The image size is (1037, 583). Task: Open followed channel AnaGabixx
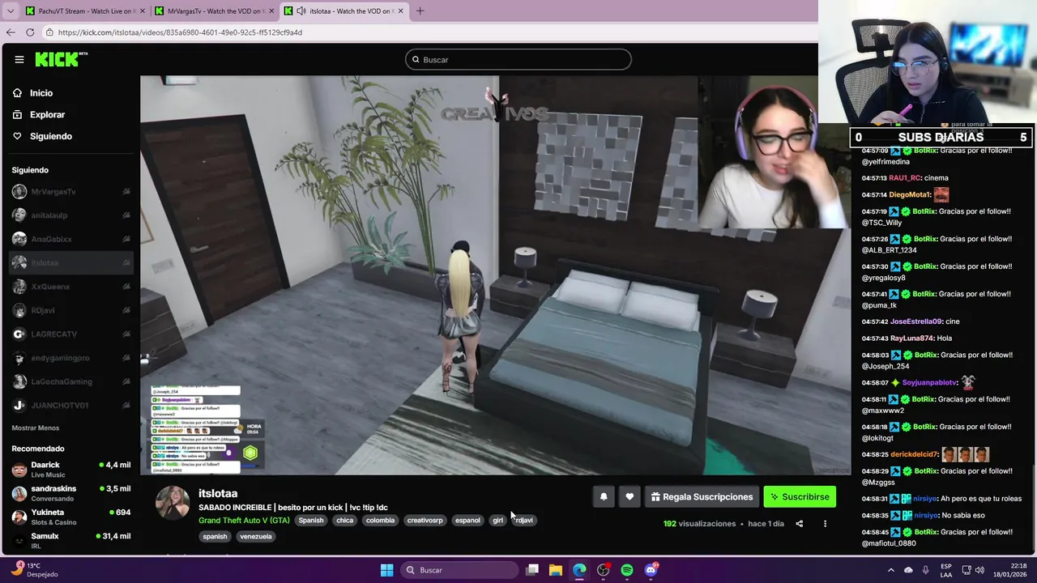point(70,239)
